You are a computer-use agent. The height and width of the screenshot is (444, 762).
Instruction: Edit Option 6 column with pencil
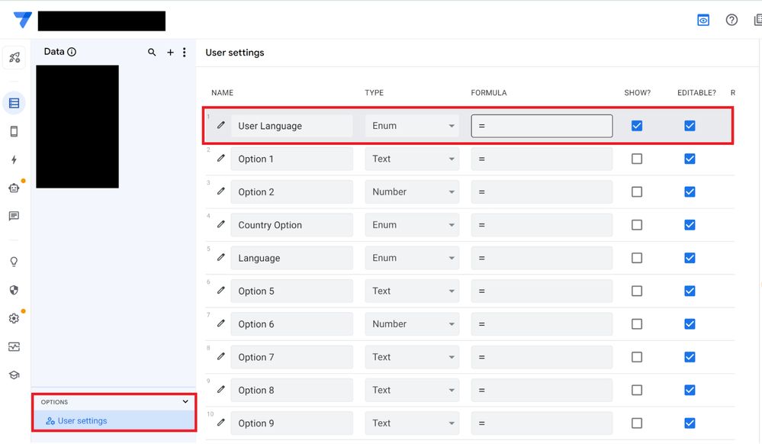coord(221,324)
